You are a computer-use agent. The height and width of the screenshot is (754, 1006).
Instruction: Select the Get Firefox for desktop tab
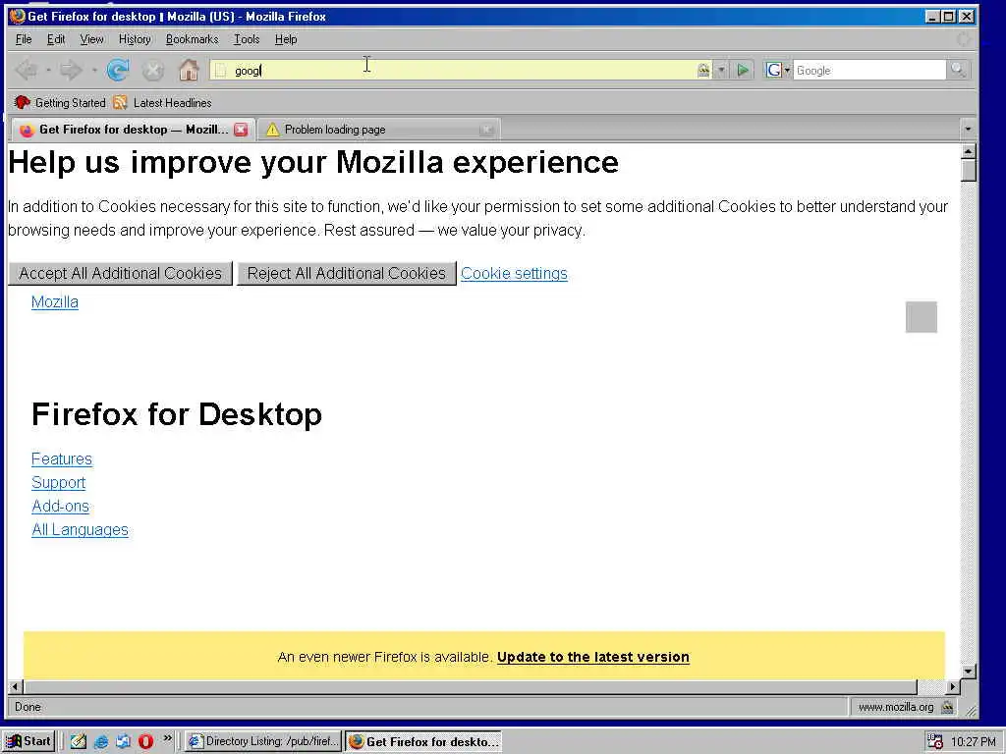tap(133, 130)
